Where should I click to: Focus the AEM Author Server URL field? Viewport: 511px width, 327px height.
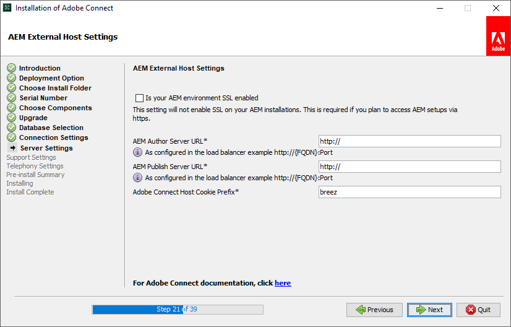point(410,141)
